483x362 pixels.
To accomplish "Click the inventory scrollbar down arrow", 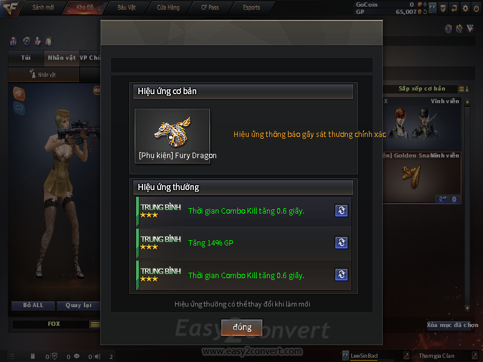I will (x=467, y=308).
